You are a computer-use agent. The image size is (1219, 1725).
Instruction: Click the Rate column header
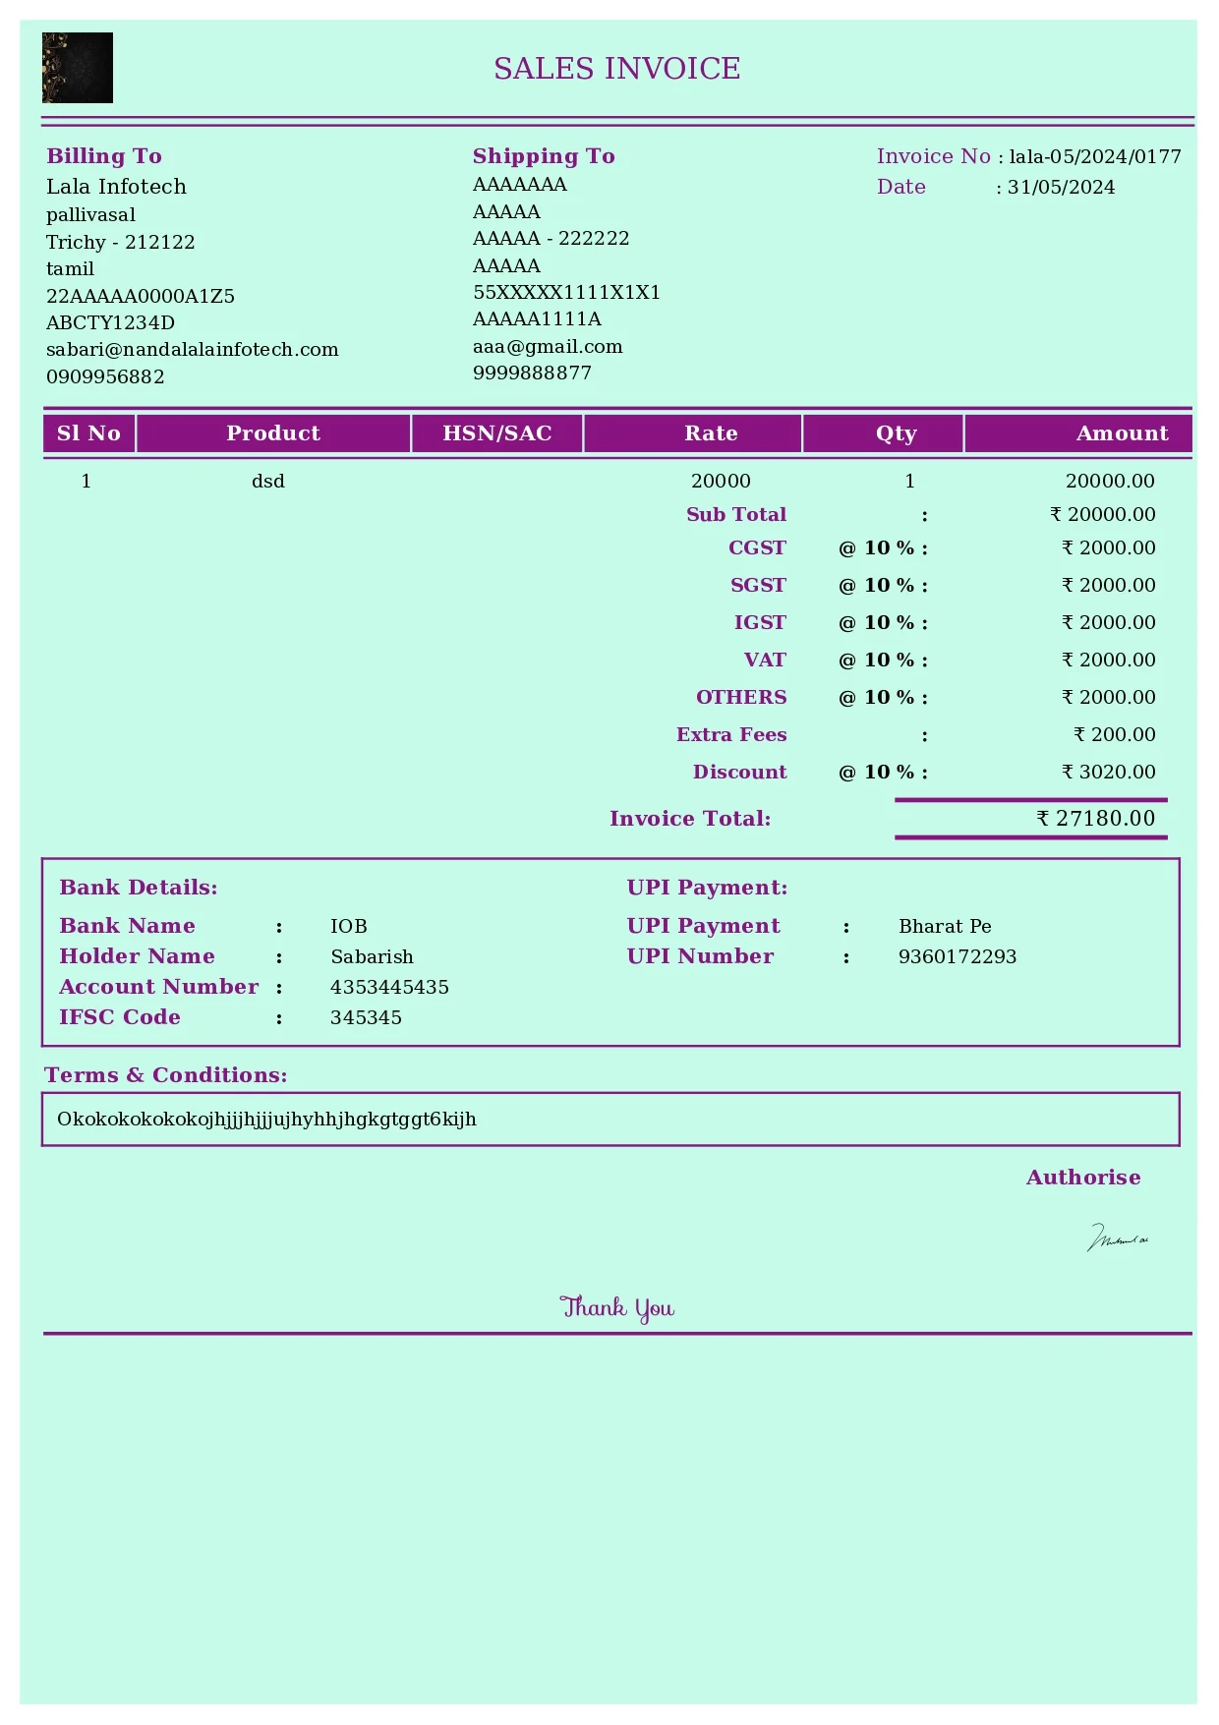point(711,433)
